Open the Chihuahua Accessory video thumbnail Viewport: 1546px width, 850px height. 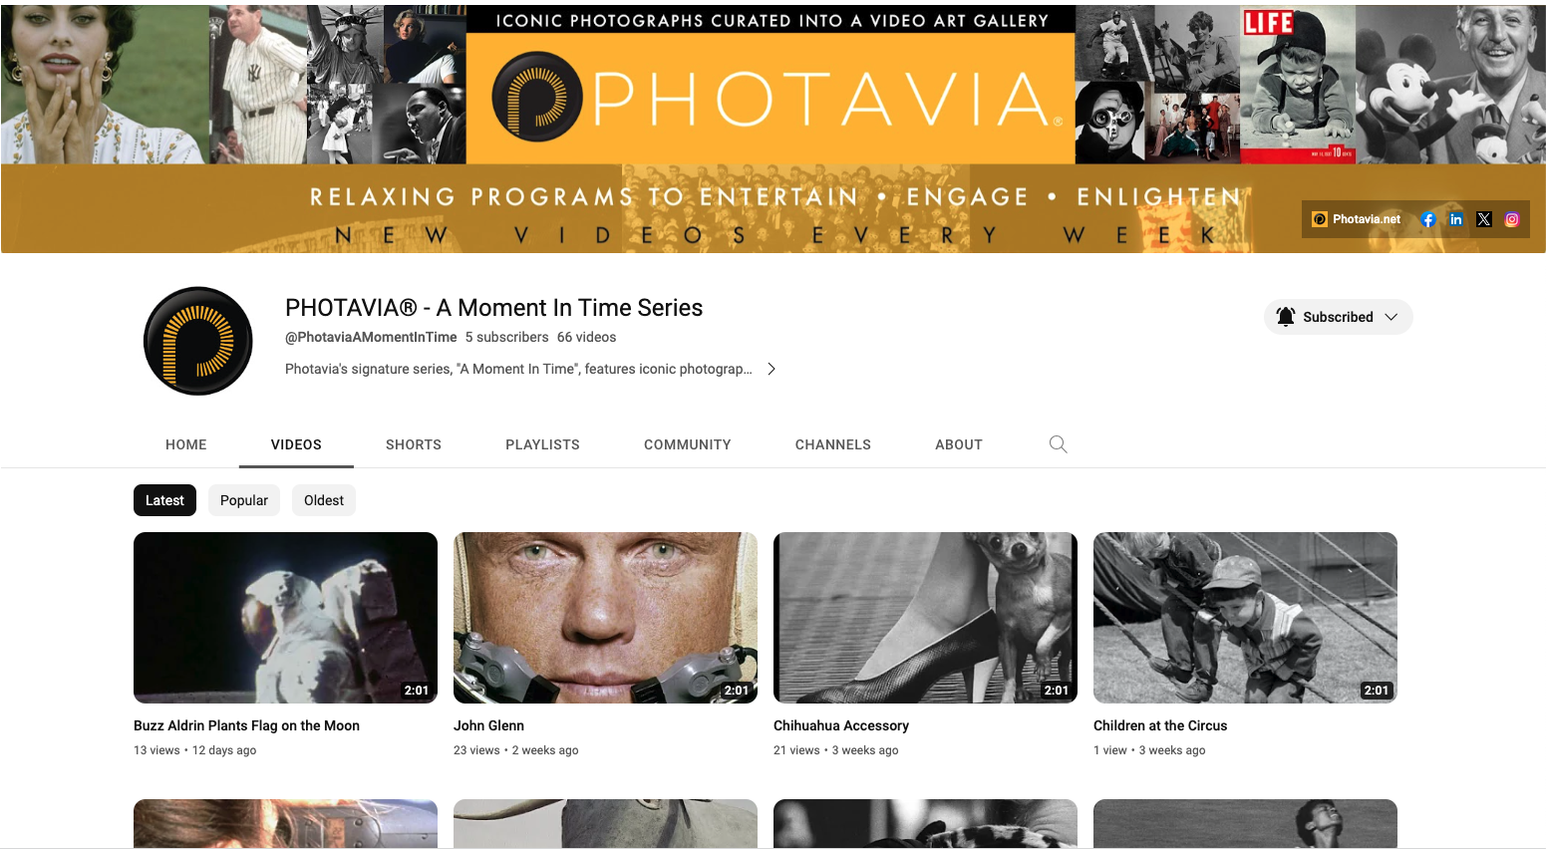[925, 618]
